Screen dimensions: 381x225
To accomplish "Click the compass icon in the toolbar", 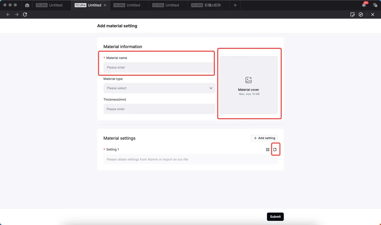I will pos(361,15).
